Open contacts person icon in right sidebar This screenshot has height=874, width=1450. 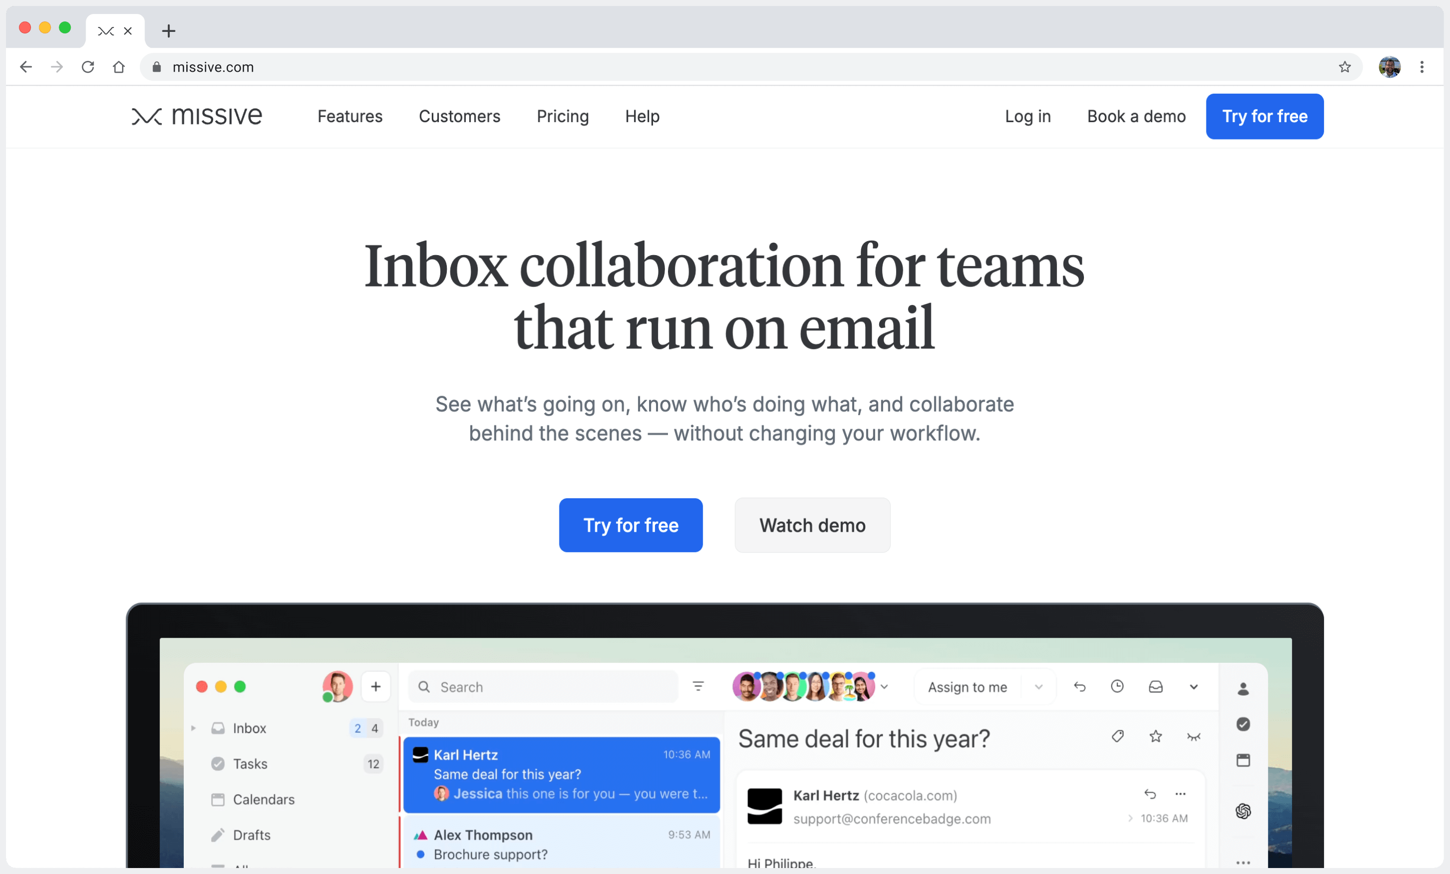[x=1243, y=689]
